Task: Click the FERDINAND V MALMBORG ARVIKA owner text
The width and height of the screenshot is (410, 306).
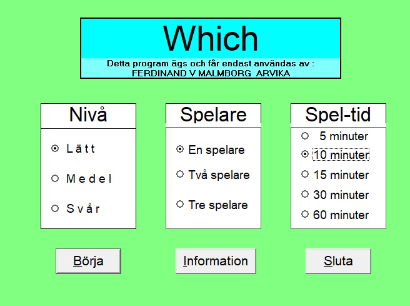Action: click(x=211, y=73)
